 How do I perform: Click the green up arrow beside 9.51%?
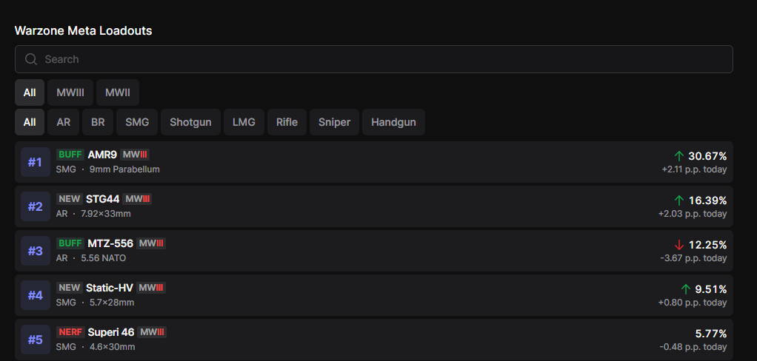[686, 289]
